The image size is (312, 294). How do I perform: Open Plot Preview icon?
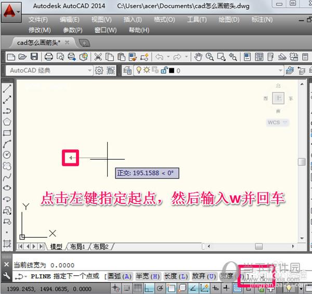60,57
